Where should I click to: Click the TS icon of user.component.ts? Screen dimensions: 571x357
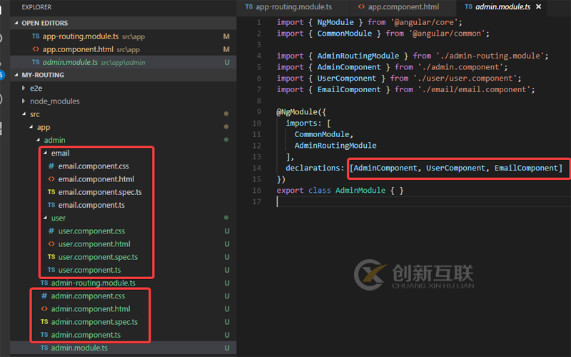click(51, 270)
